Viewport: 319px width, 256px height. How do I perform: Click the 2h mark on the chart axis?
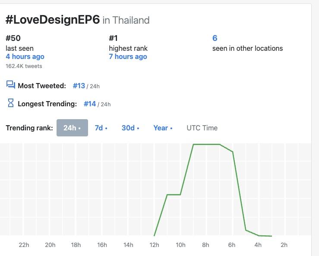click(x=284, y=245)
